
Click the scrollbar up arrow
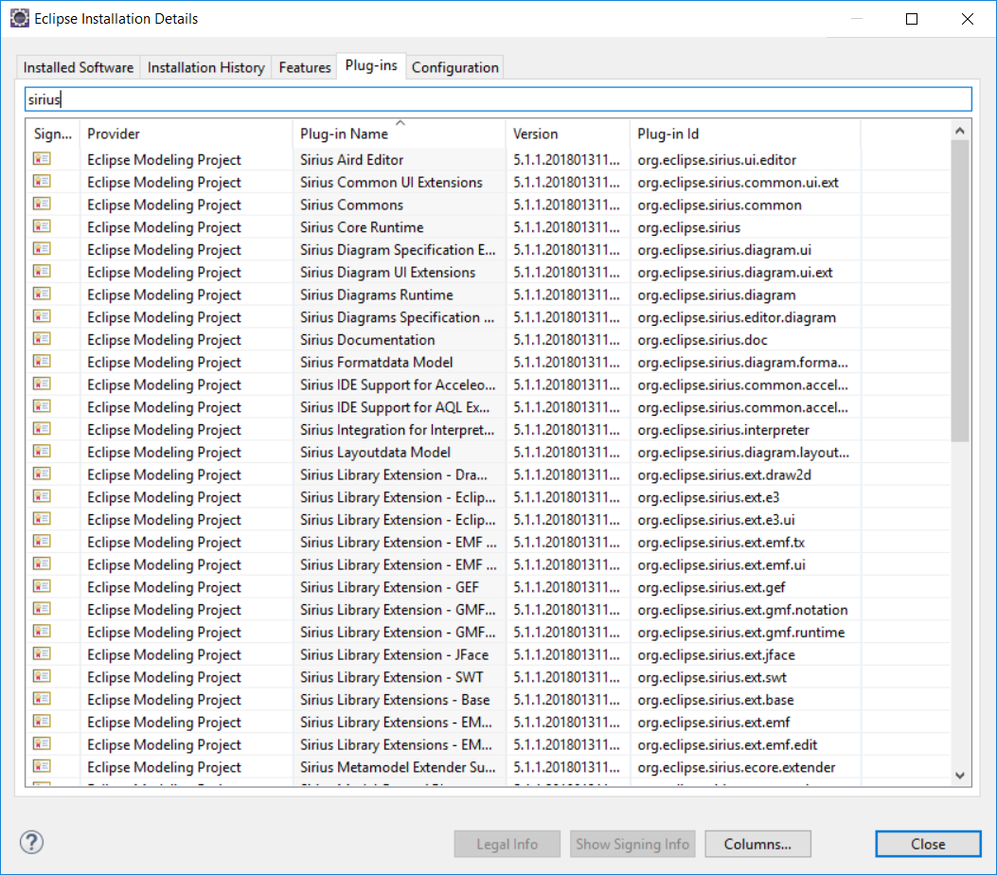tap(960, 131)
